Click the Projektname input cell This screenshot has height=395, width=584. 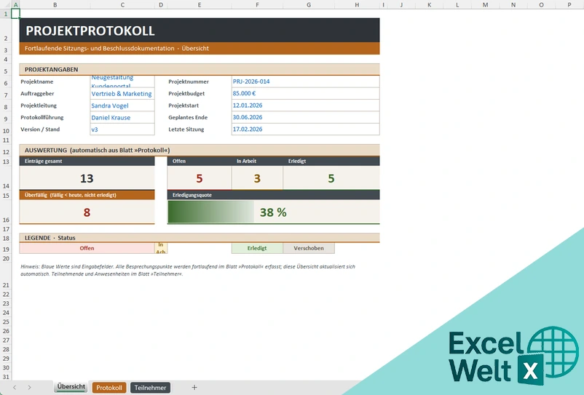click(122, 81)
